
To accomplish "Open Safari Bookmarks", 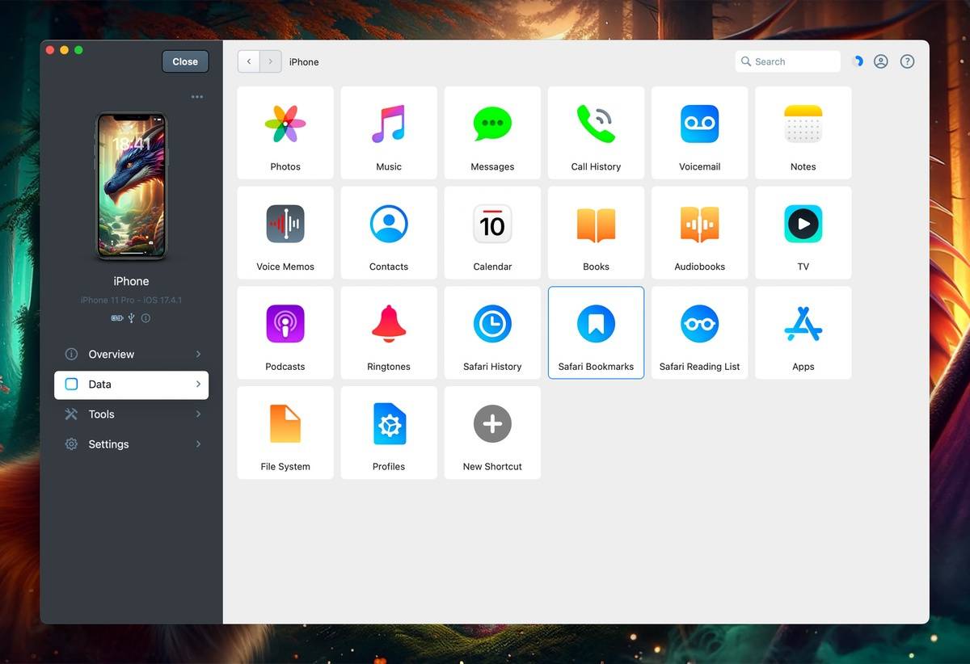I will coord(596,333).
